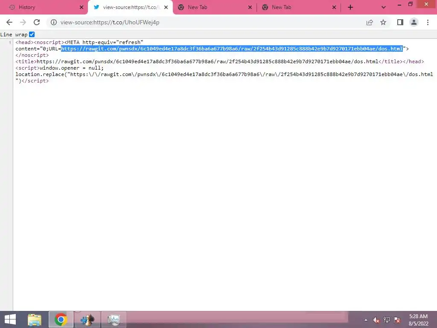The image size is (437, 328).
Task: Click the <head><noscript> opening tag text
Action: point(40,42)
